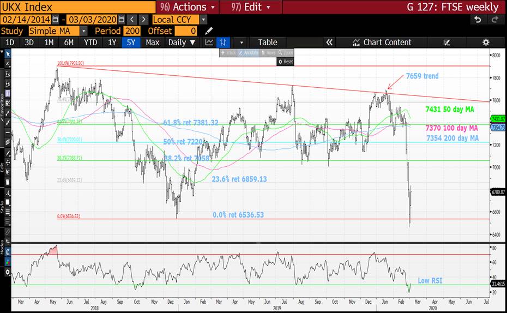
Task: Open the text style A tool
Action: pos(8,193)
